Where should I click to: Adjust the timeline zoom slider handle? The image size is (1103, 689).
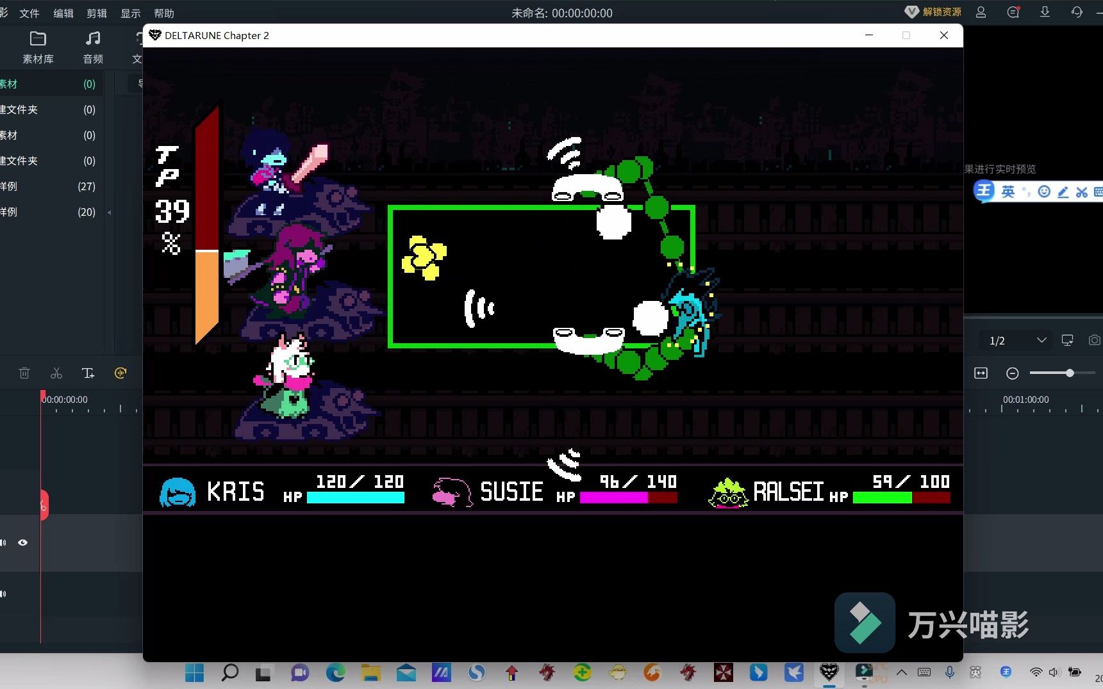[x=1070, y=373]
